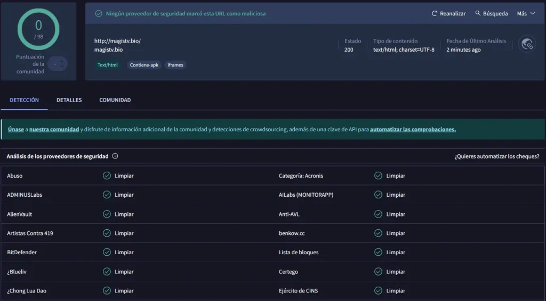
Task: Click the Únase link
Action: (16, 129)
